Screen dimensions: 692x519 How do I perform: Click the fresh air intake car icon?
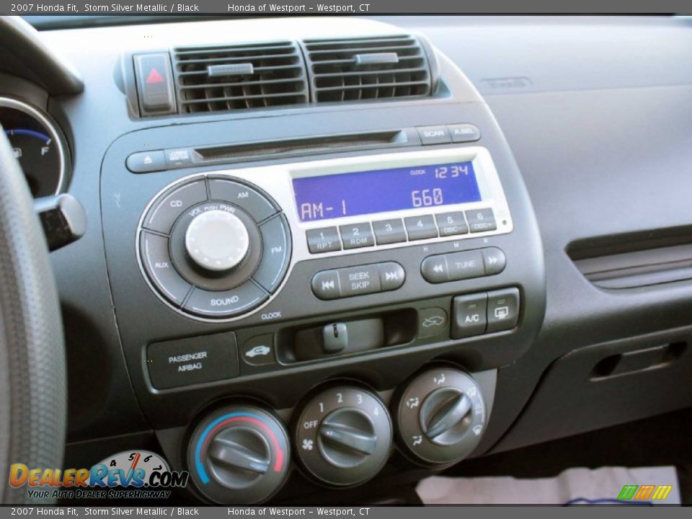433,321
